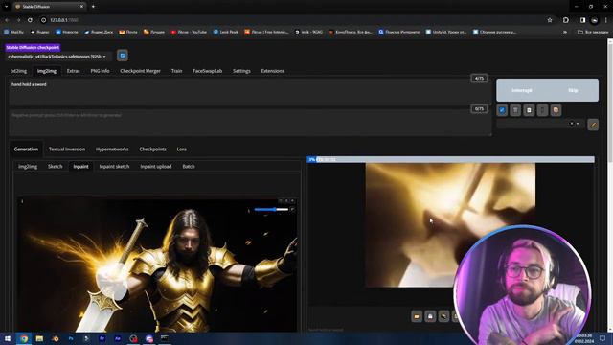Open the first bookmark in the bookmarks bar
The image size is (613, 345).
tap(13, 32)
